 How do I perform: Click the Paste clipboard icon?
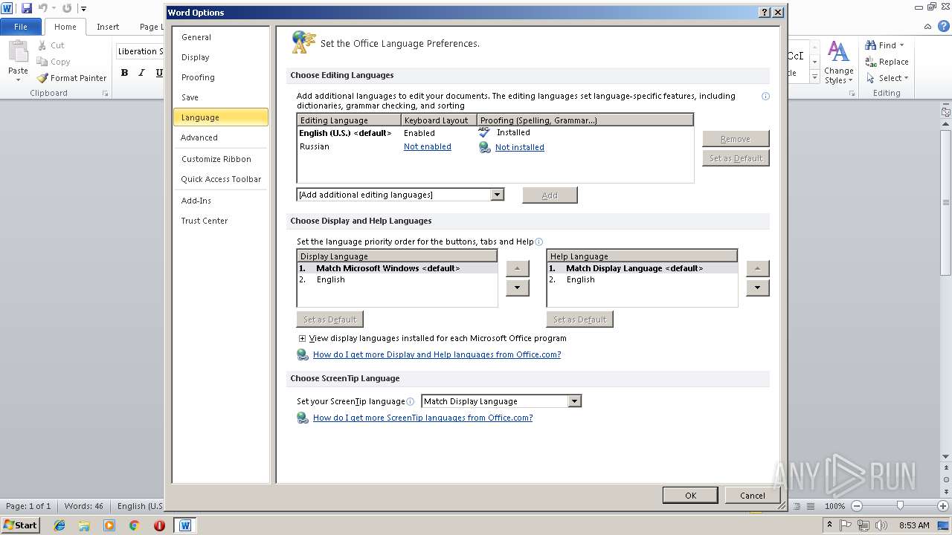pos(18,52)
